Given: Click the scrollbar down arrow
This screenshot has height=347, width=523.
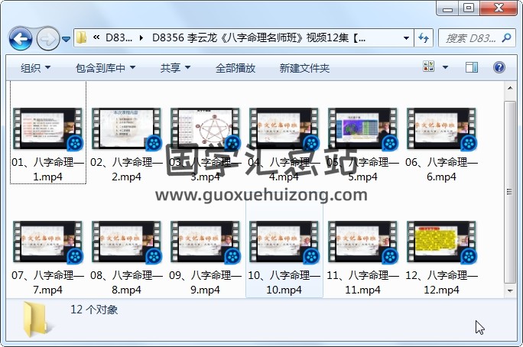Looking at the screenshot, I should [x=510, y=290].
